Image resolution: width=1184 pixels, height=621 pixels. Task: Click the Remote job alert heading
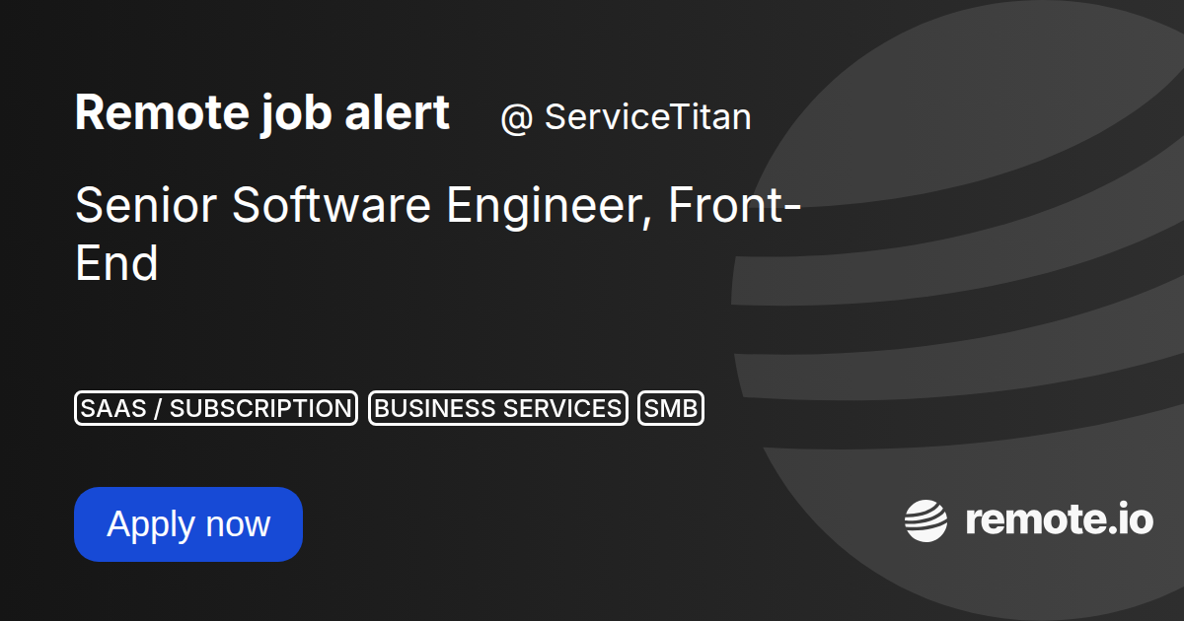262,113
